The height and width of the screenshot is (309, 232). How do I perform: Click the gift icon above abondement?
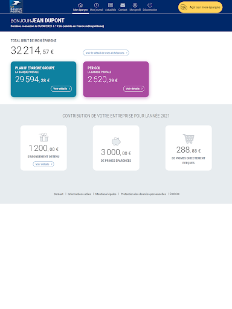coord(43,137)
